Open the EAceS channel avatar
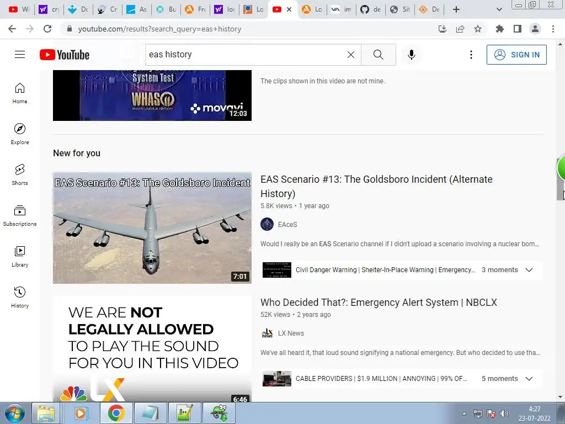The image size is (565, 424). (267, 224)
